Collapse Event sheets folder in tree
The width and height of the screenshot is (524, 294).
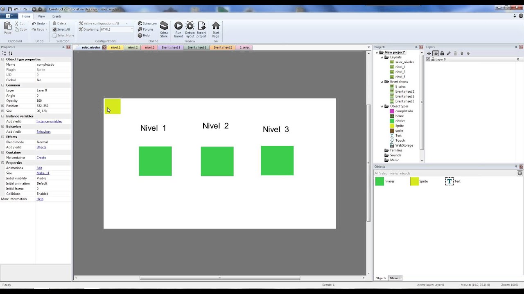point(382,82)
